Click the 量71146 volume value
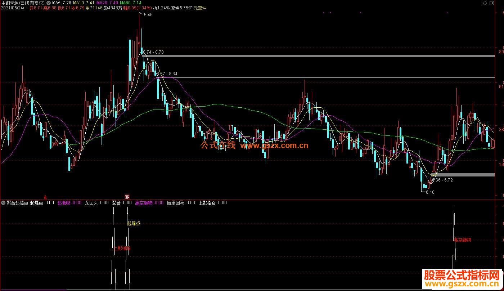 click(x=94, y=8)
